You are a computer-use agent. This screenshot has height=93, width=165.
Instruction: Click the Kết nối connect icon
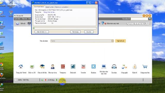tap(18, 24)
